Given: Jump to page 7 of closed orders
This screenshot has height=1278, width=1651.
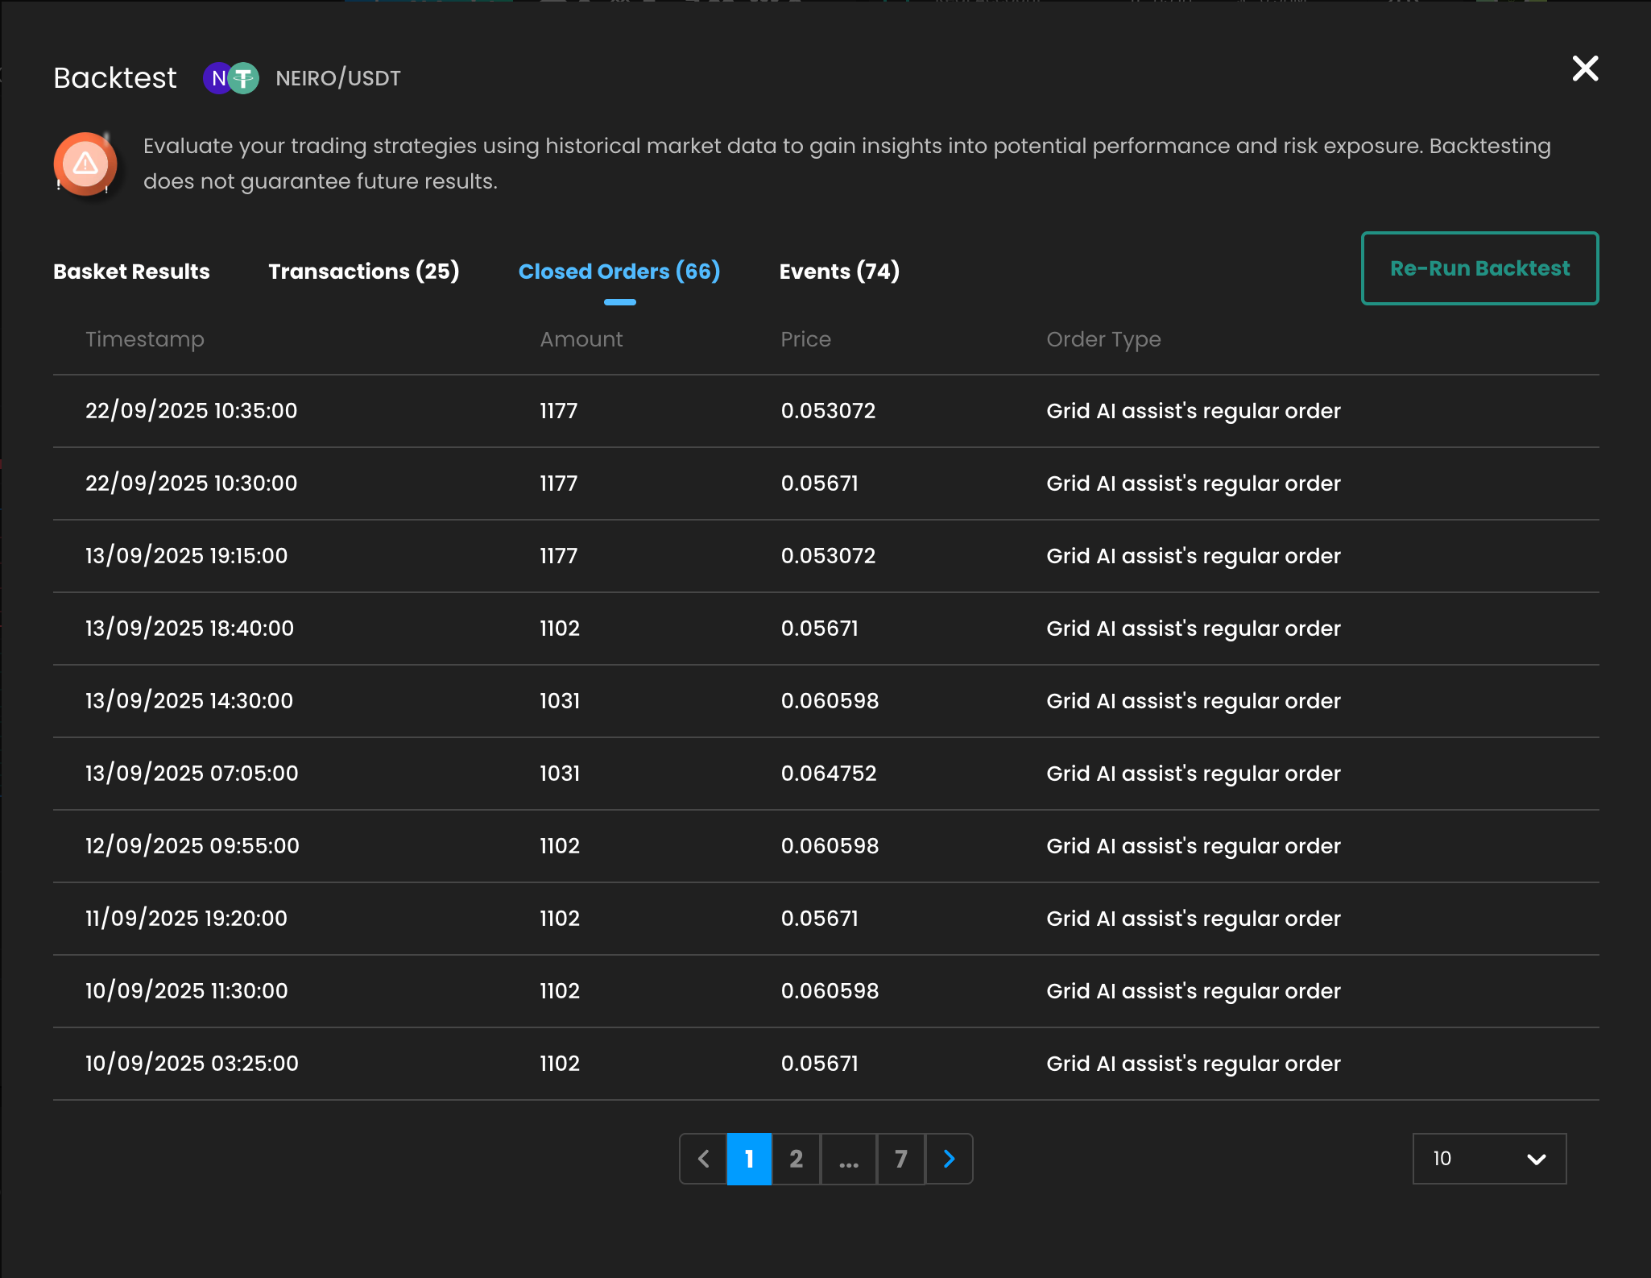Looking at the screenshot, I should click(900, 1159).
